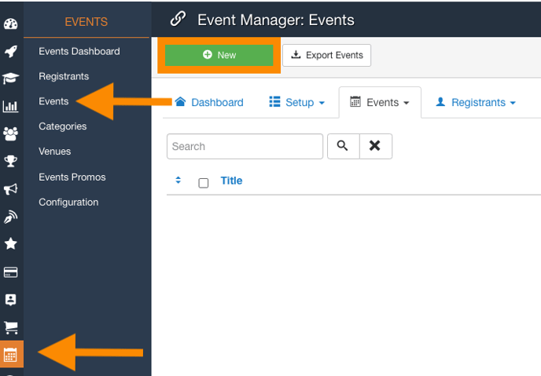Expand the Registrants dropdown in top navigation
Image resolution: width=541 pixels, height=376 pixels.
click(475, 102)
